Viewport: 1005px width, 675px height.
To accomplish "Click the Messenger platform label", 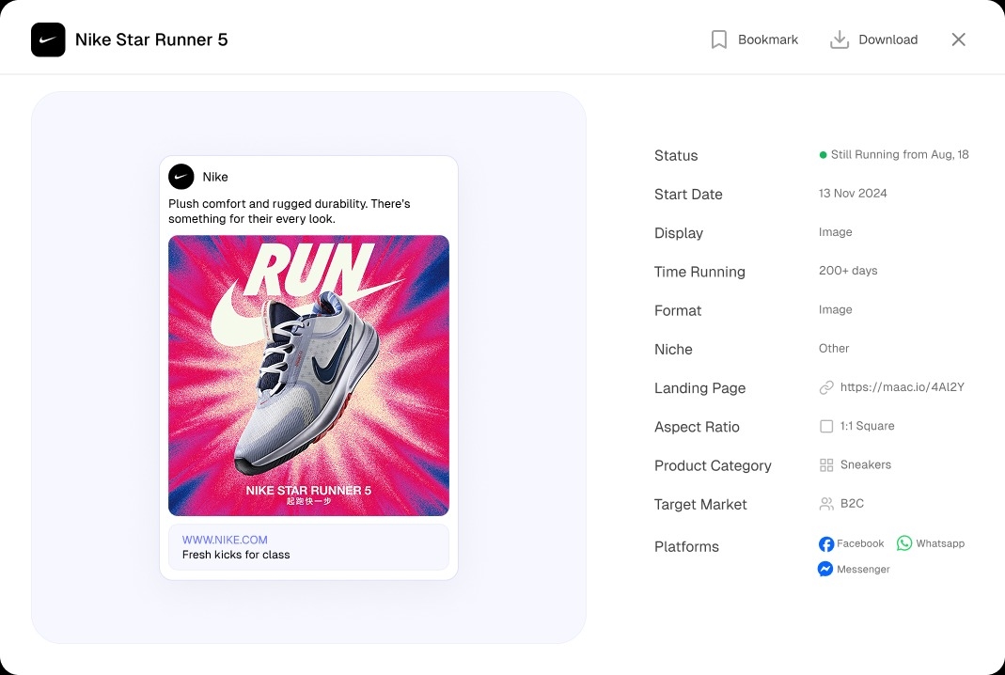I will (863, 569).
